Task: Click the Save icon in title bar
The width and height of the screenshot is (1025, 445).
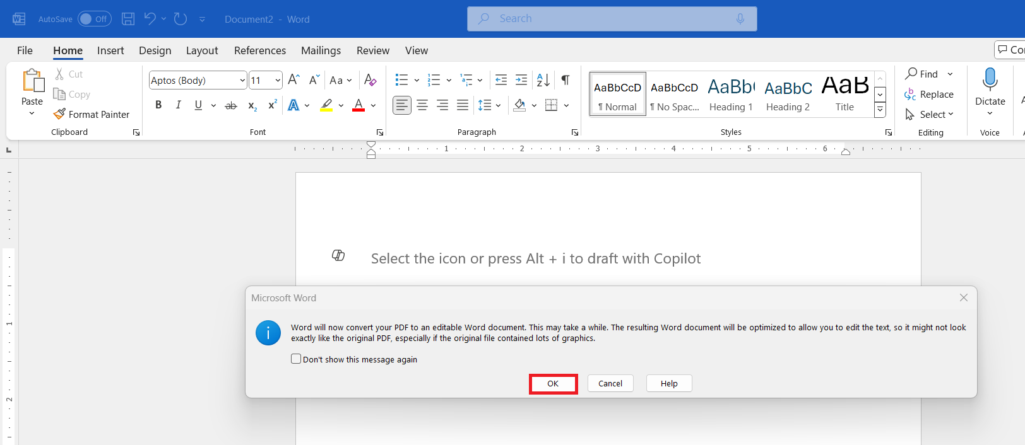Action: 128,19
